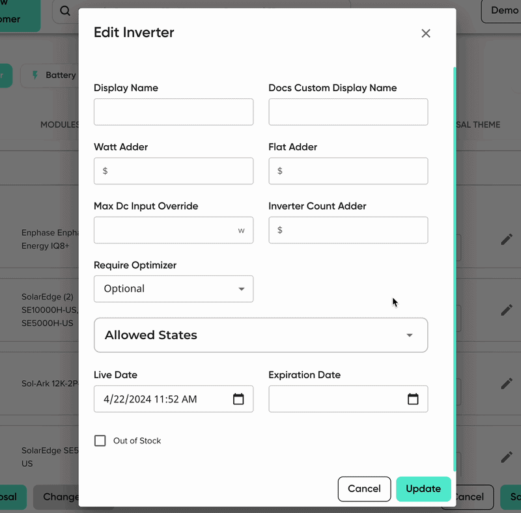Focus the Flat Adder input
Image resolution: width=521 pixels, height=513 pixels.
(x=348, y=171)
